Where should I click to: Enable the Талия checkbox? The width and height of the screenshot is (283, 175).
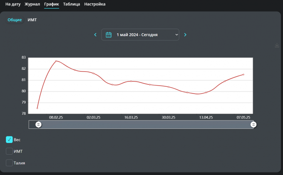click(x=9, y=163)
